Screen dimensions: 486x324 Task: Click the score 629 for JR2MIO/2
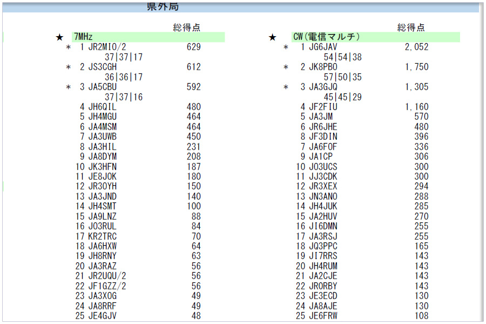193,47
